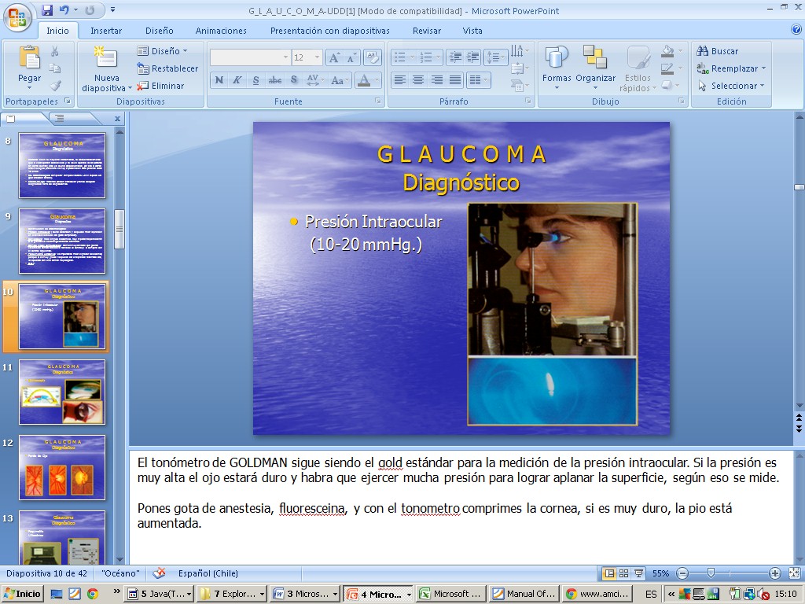Click the Save icon in quick access toolbar
Viewport: 805px width, 604px height.
pyautogui.click(x=48, y=10)
